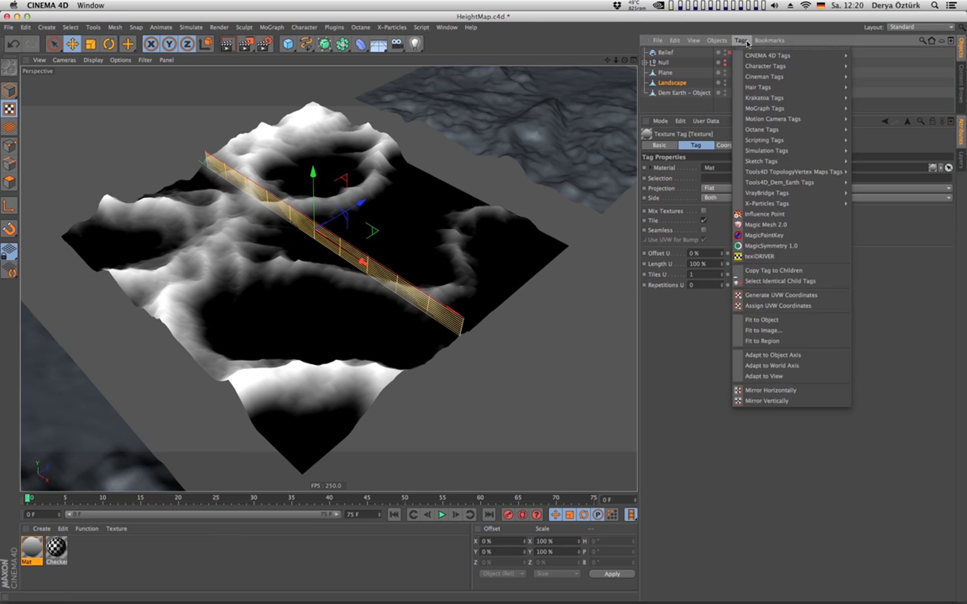The image size is (967, 604).
Task: Open Bookmarks in Object Manager
Action: (x=769, y=40)
